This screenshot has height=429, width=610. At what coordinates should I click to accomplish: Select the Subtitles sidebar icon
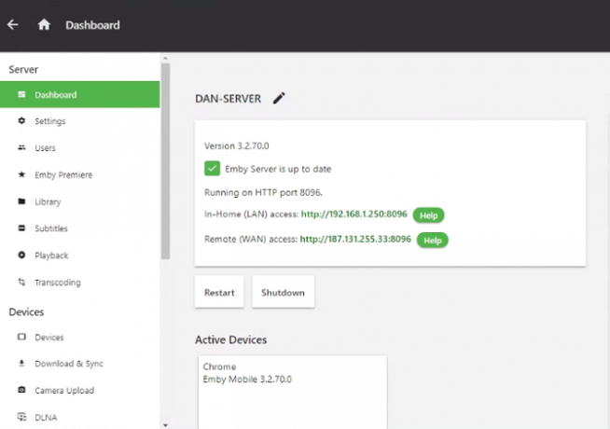21,228
